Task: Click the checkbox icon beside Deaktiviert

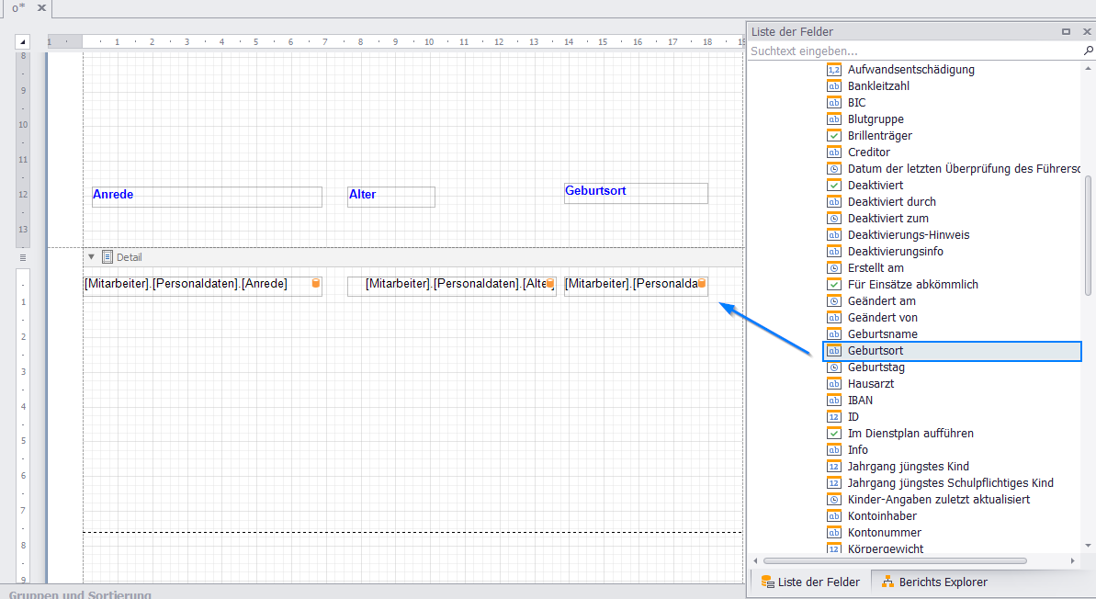Action: pyautogui.click(x=834, y=186)
